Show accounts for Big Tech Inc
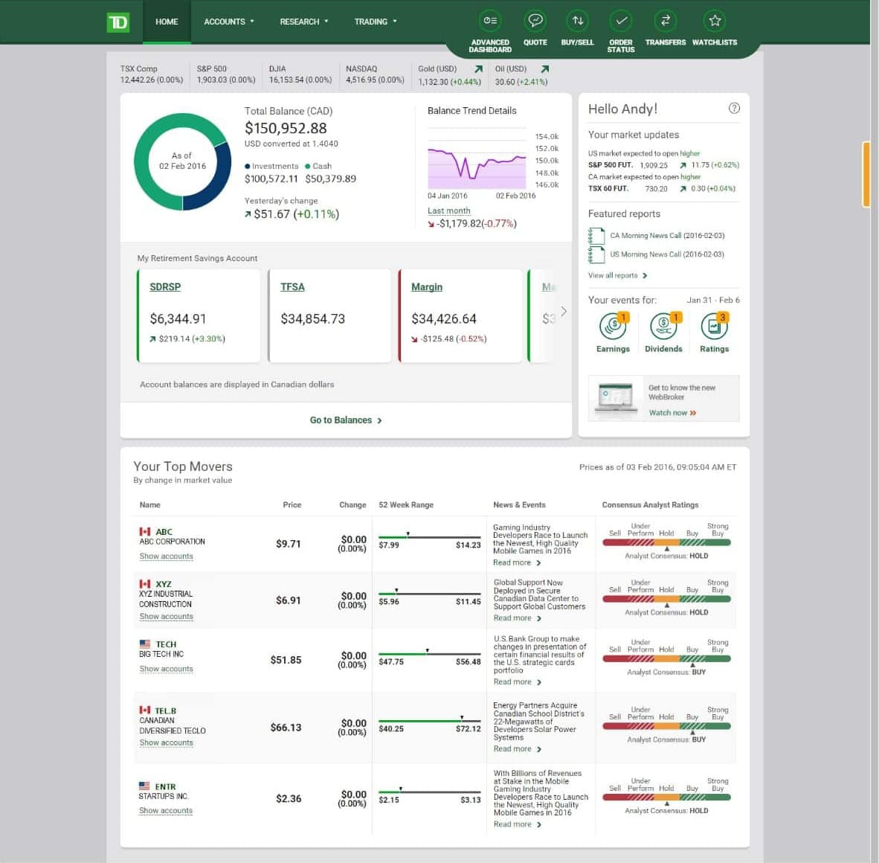This screenshot has width=879, height=863. 166,669
